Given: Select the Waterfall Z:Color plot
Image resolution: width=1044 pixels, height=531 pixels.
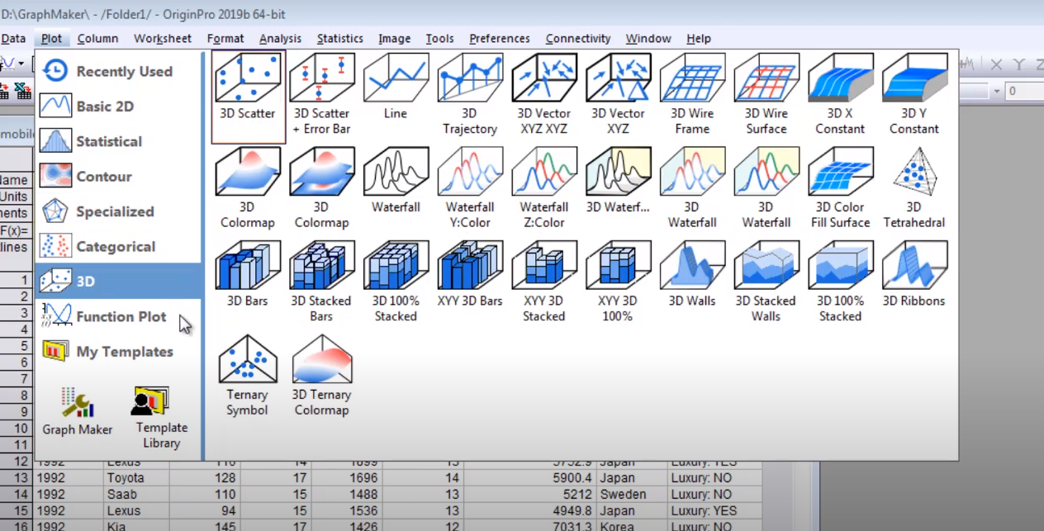Looking at the screenshot, I should pos(544,190).
